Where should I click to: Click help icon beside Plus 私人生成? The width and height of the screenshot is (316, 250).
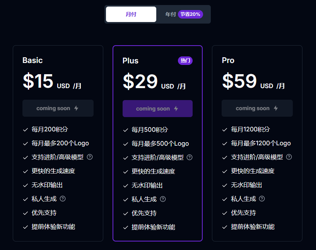tap(163, 199)
